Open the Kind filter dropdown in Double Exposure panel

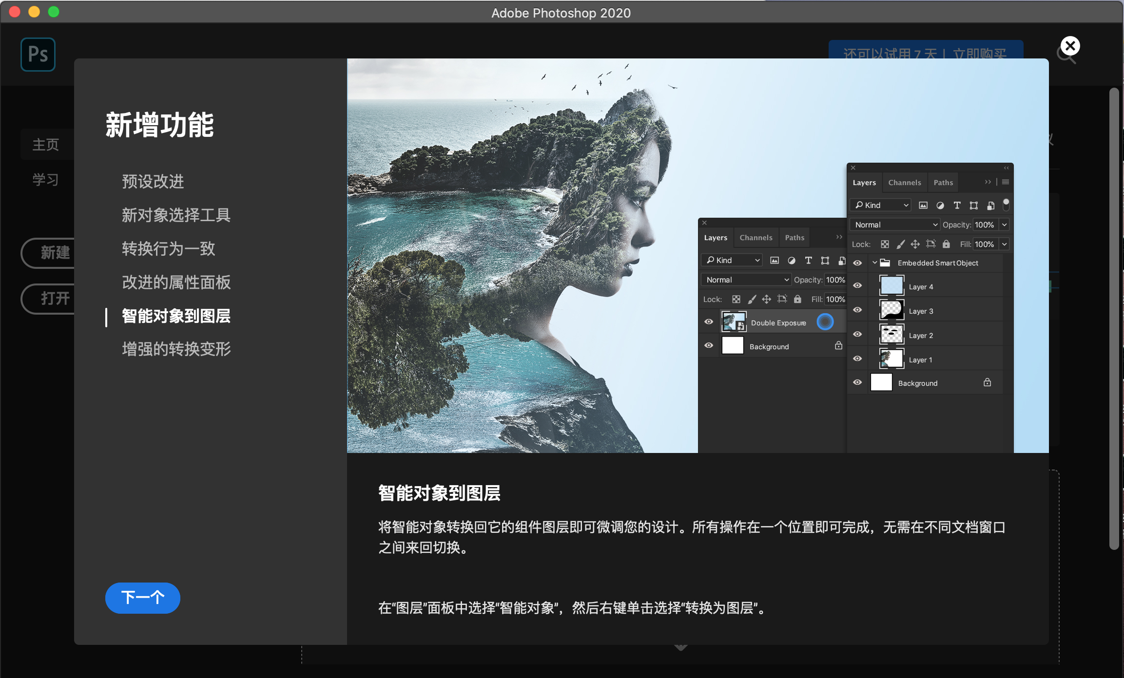pos(732,260)
